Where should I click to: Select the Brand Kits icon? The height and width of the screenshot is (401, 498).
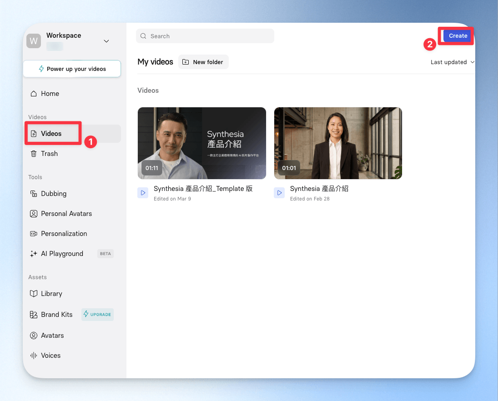tap(33, 315)
